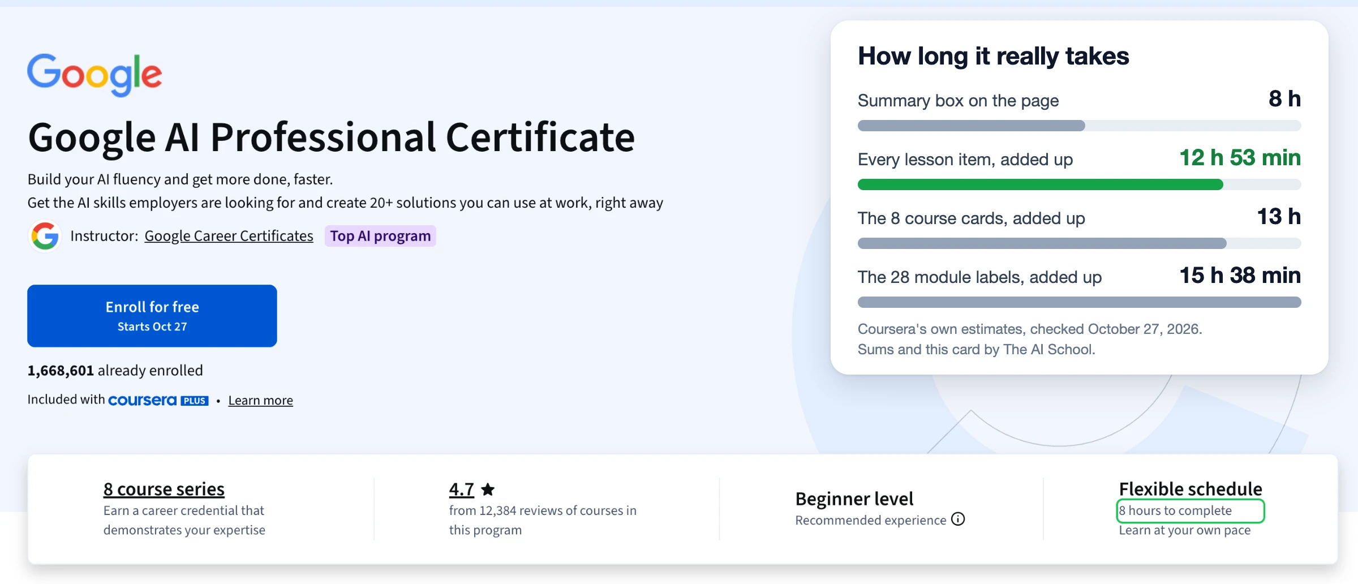Click the star icon next to 4.7
The height and width of the screenshot is (584, 1358).
pyautogui.click(x=488, y=489)
